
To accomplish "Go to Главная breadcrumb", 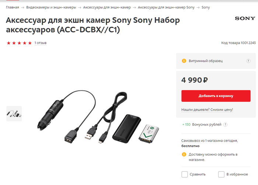I will [x=13, y=7].
